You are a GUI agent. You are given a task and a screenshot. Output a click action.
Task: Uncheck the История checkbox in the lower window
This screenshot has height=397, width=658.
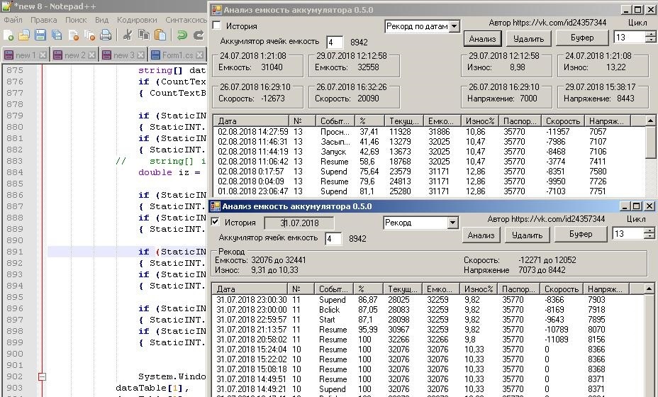click(x=216, y=222)
